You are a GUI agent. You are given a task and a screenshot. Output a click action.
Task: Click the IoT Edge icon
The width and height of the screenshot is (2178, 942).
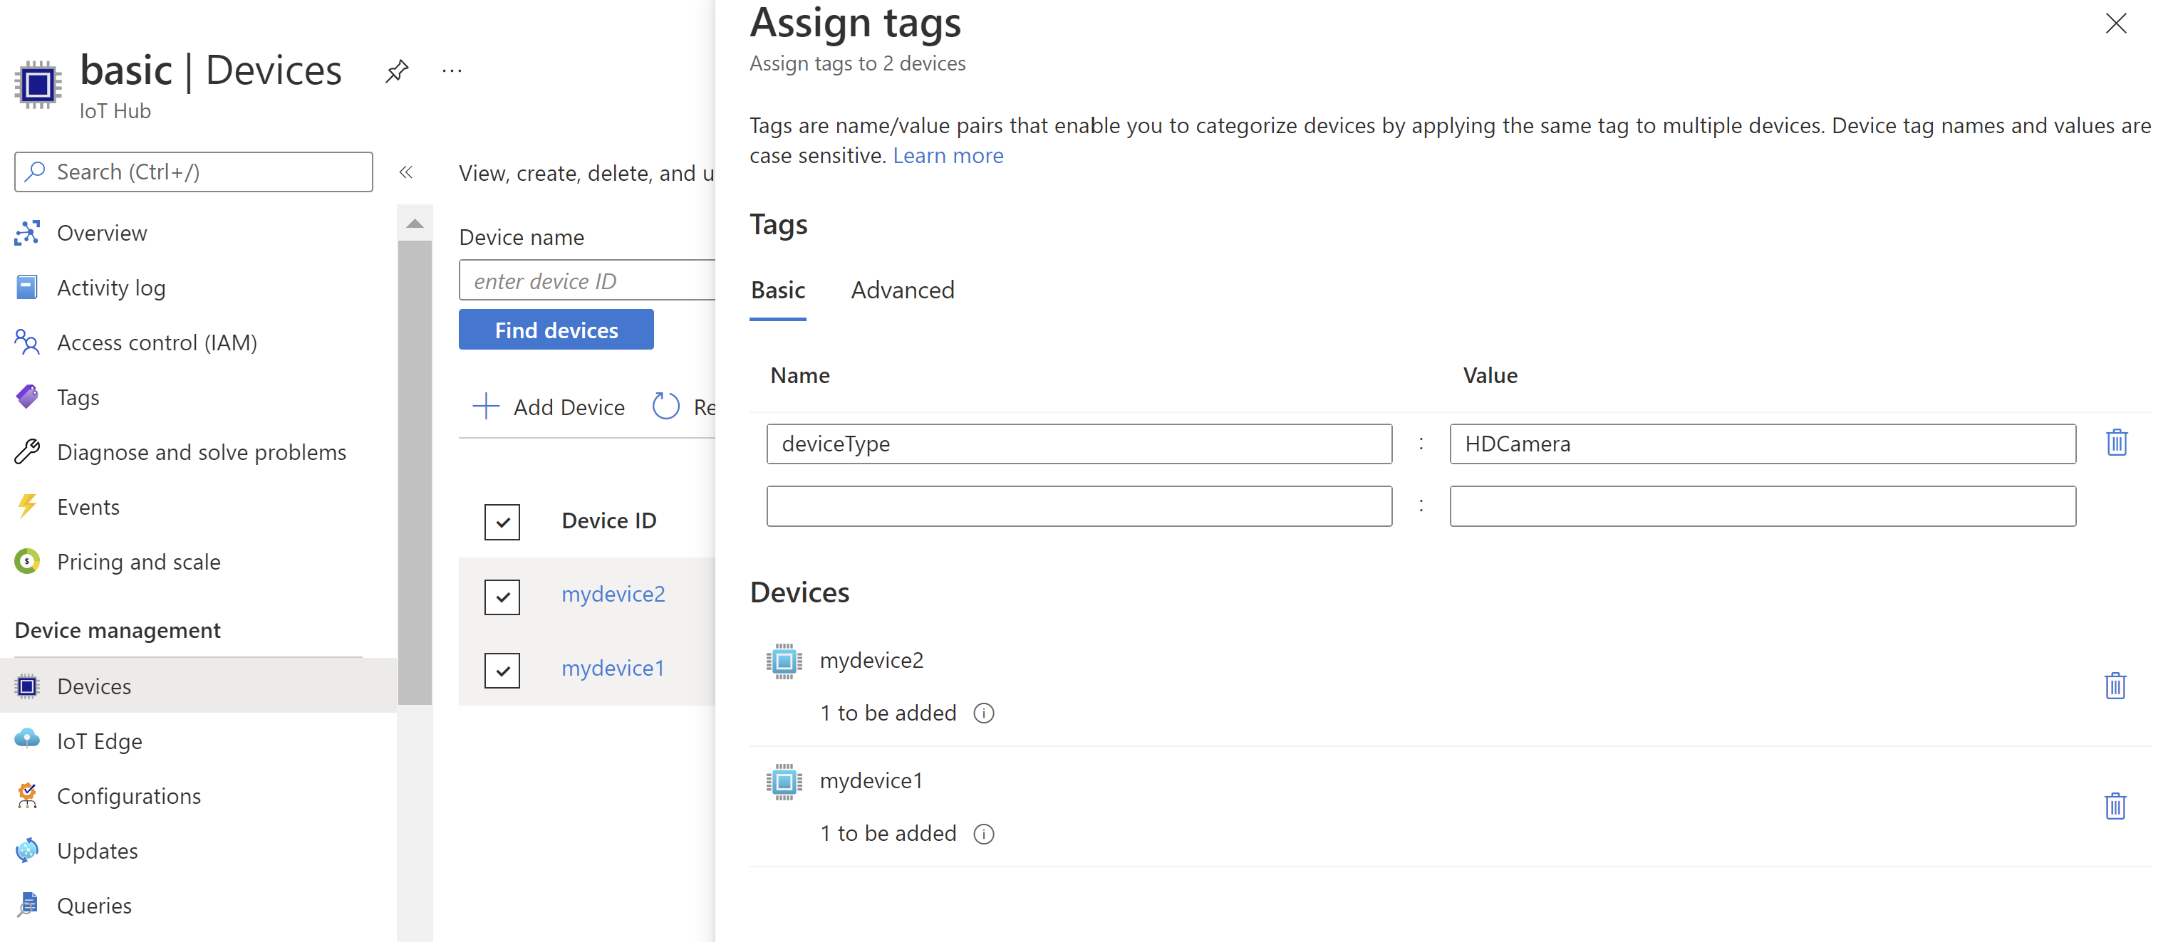point(26,740)
